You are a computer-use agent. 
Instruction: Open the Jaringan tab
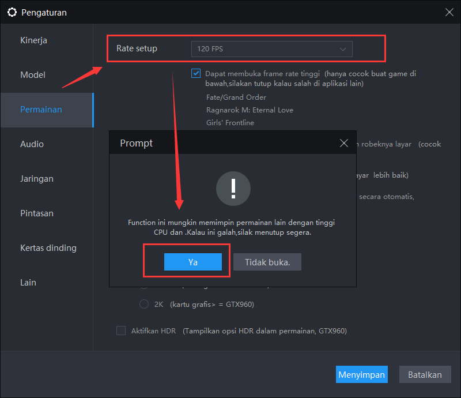(37, 179)
